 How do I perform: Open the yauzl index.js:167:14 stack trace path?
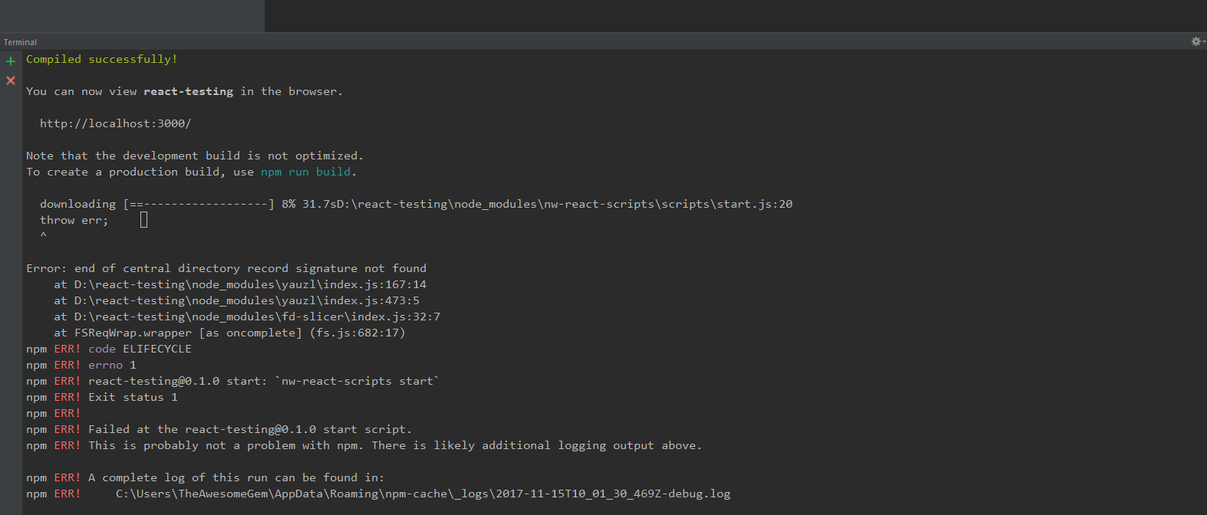point(250,284)
